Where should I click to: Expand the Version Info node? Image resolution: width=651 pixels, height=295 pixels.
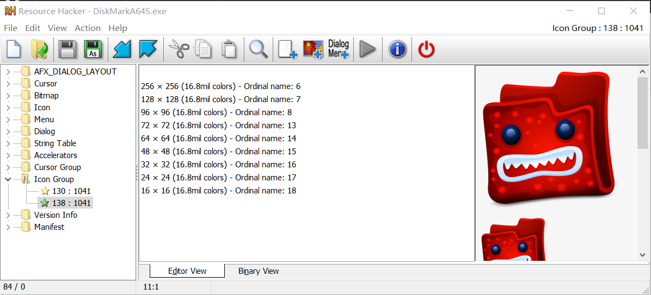tap(8, 215)
